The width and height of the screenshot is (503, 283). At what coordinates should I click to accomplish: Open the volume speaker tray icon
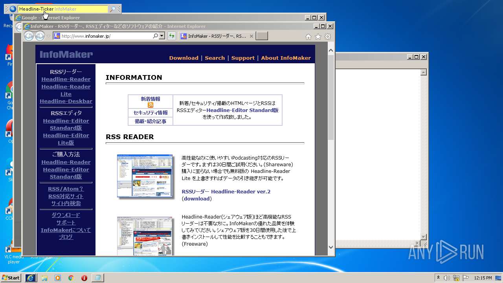pos(447,278)
